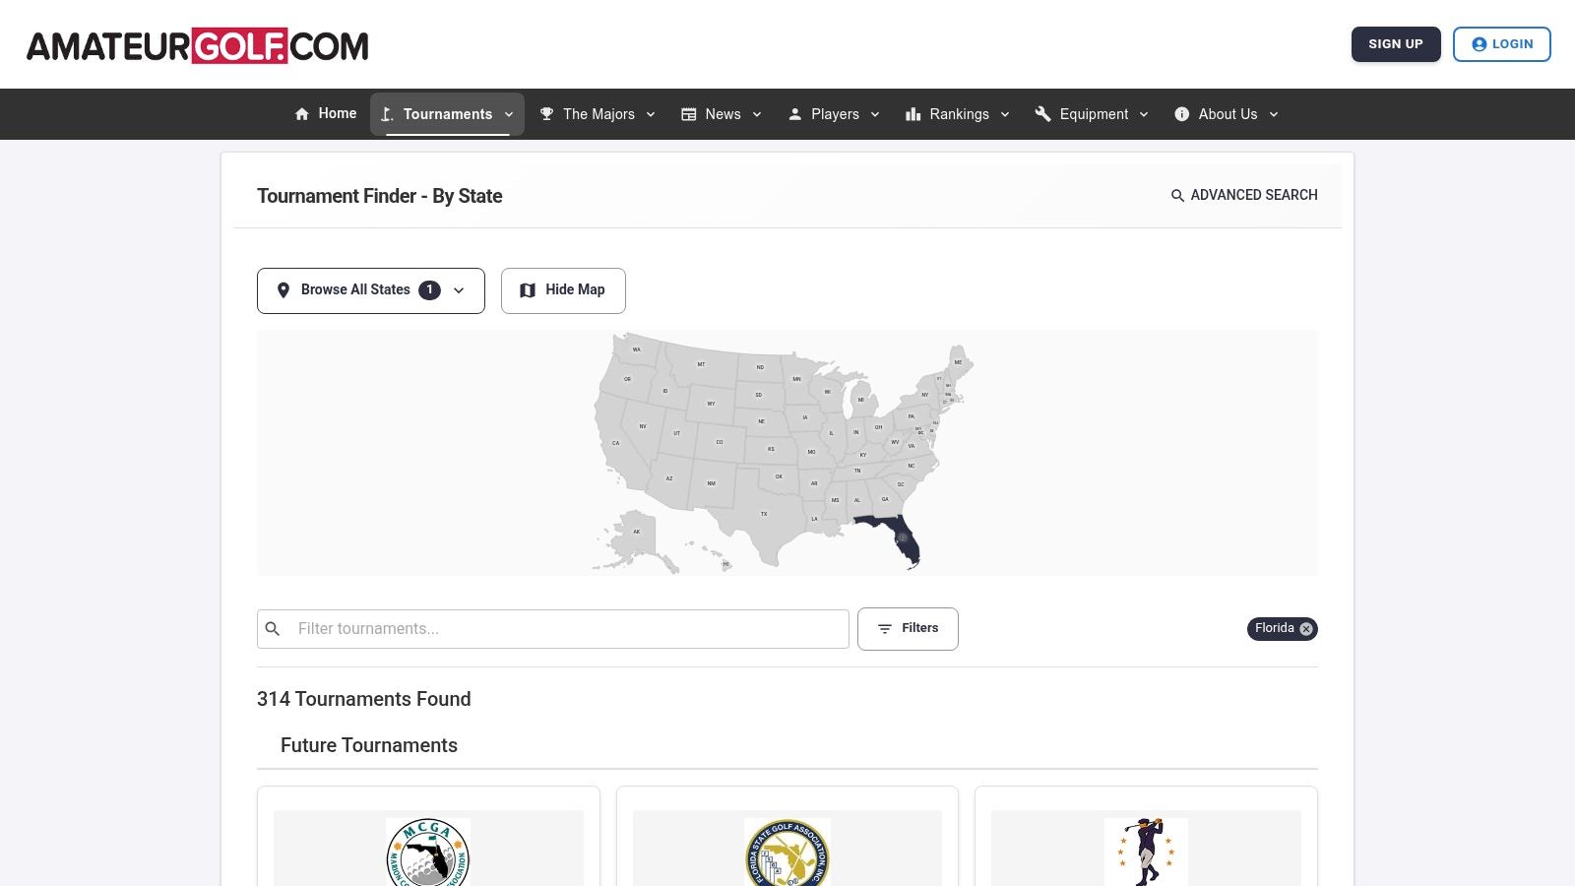This screenshot has height=886, width=1575.
Task: Click the News newspaper icon
Action: (x=689, y=114)
